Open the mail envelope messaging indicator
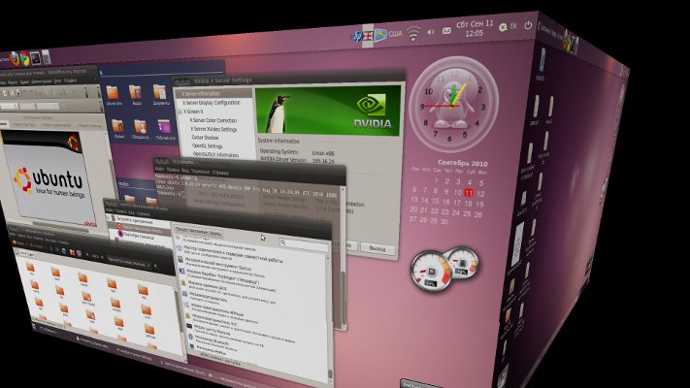The width and height of the screenshot is (690, 388). tap(446, 30)
